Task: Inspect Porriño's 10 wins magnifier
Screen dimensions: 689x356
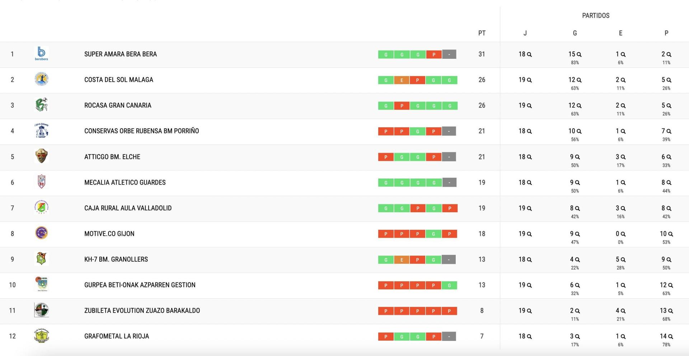Action: pyautogui.click(x=579, y=131)
